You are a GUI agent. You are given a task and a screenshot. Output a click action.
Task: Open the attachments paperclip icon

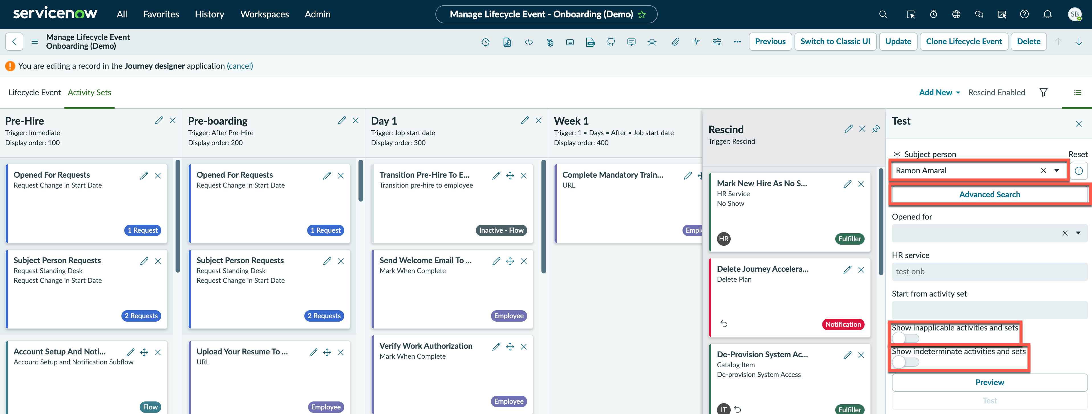[x=675, y=42]
